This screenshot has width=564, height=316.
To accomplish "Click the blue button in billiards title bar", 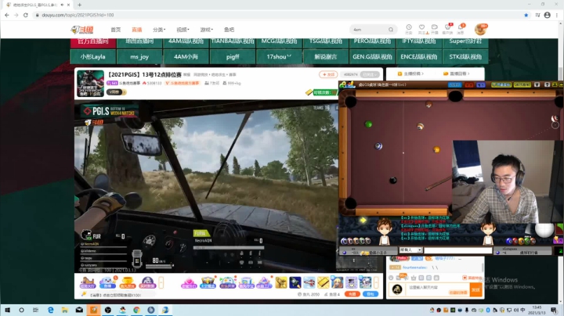I will [x=454, y=84].
